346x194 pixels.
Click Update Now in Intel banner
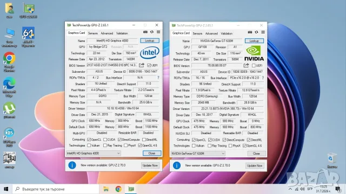click(x=150, y=165)
